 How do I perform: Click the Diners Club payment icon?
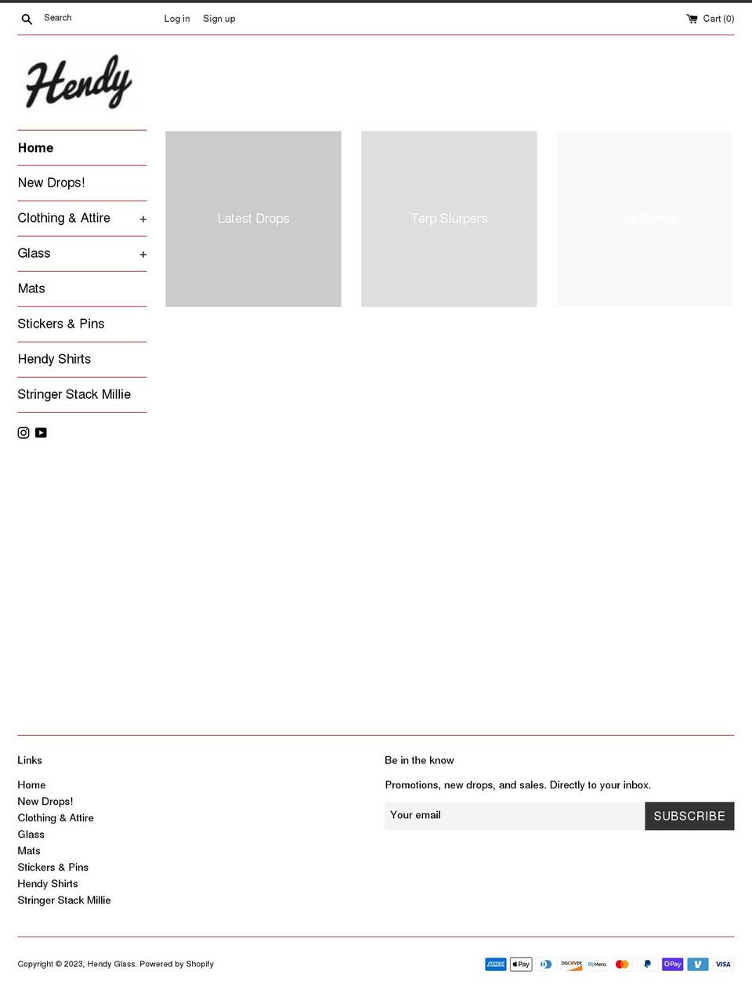[x=546, y=964]
